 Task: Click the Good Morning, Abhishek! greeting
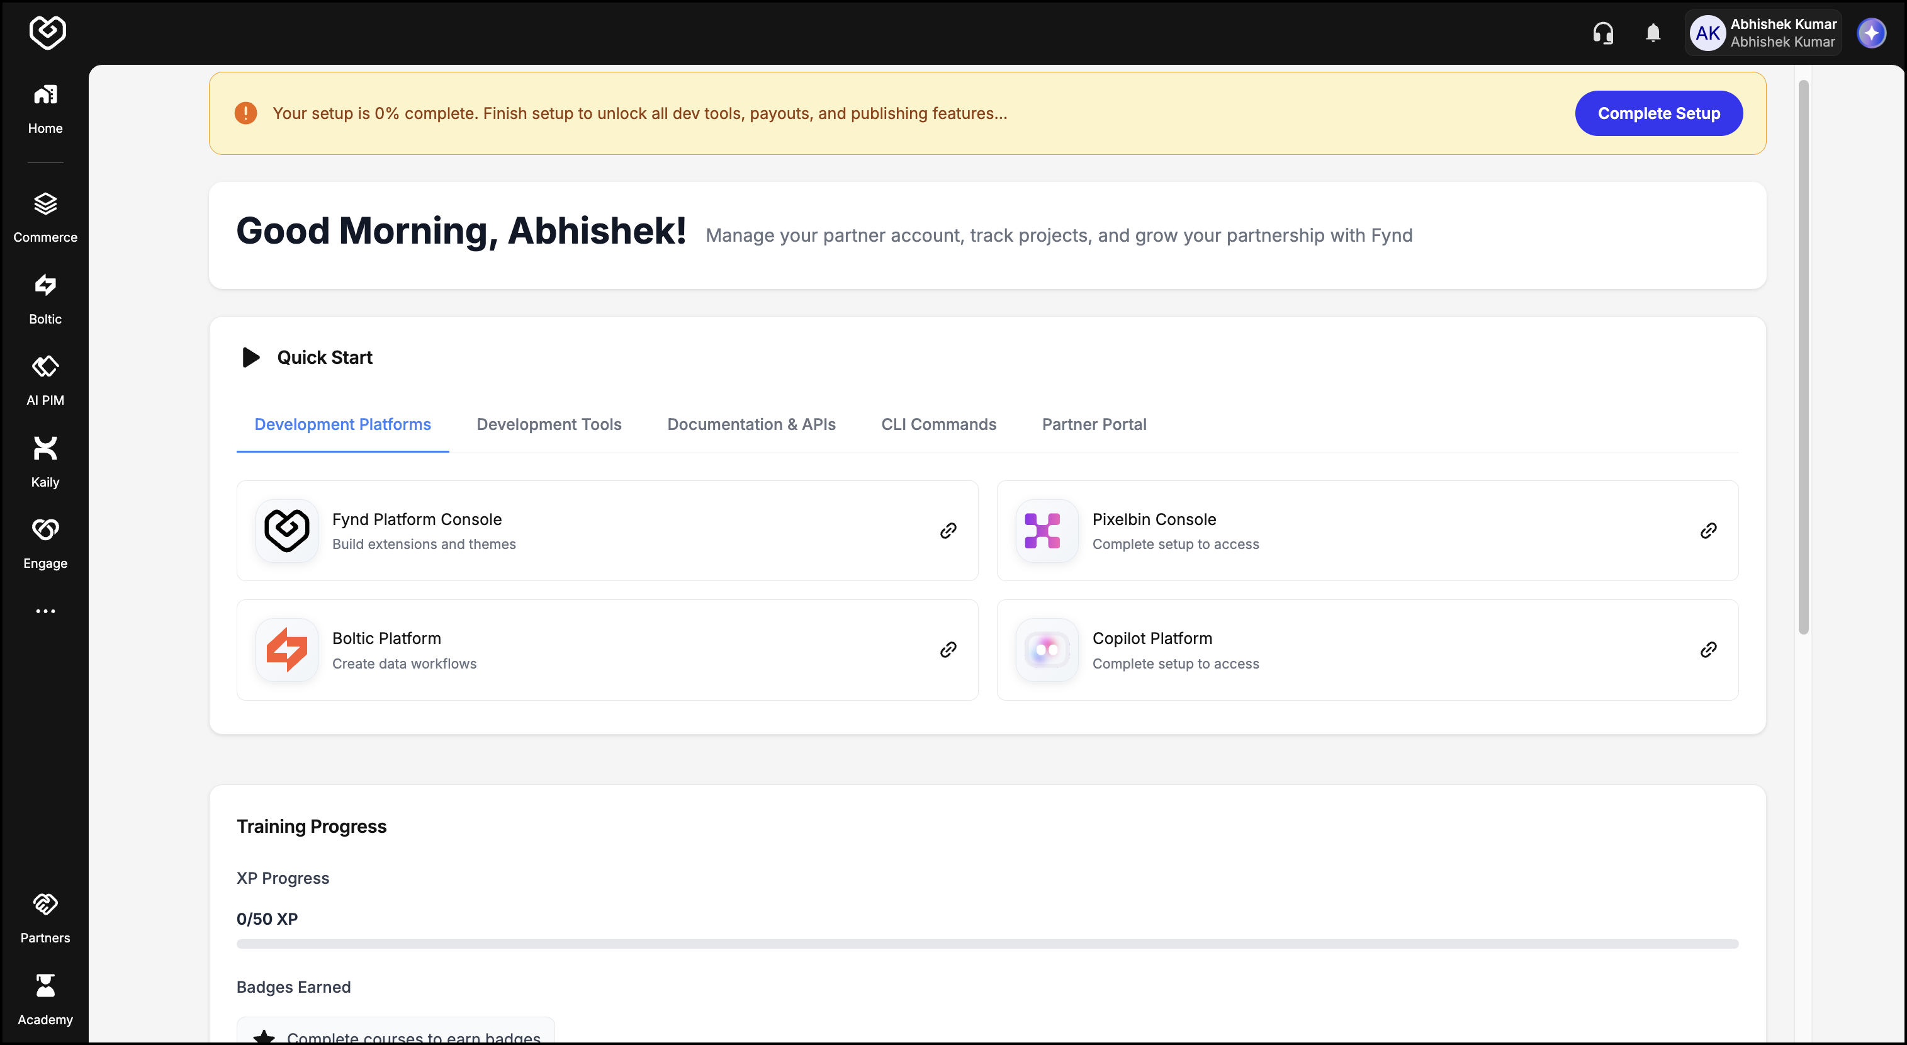click(461, 231)
